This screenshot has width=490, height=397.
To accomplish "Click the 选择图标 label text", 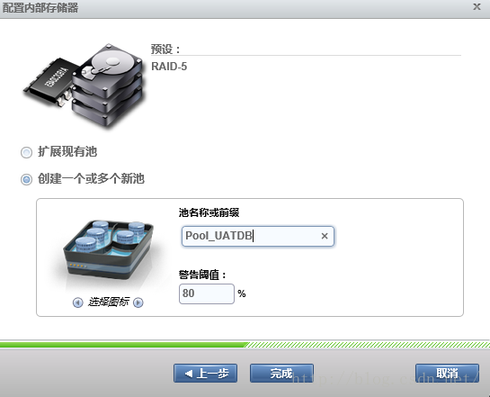I will tap(108, 302).
